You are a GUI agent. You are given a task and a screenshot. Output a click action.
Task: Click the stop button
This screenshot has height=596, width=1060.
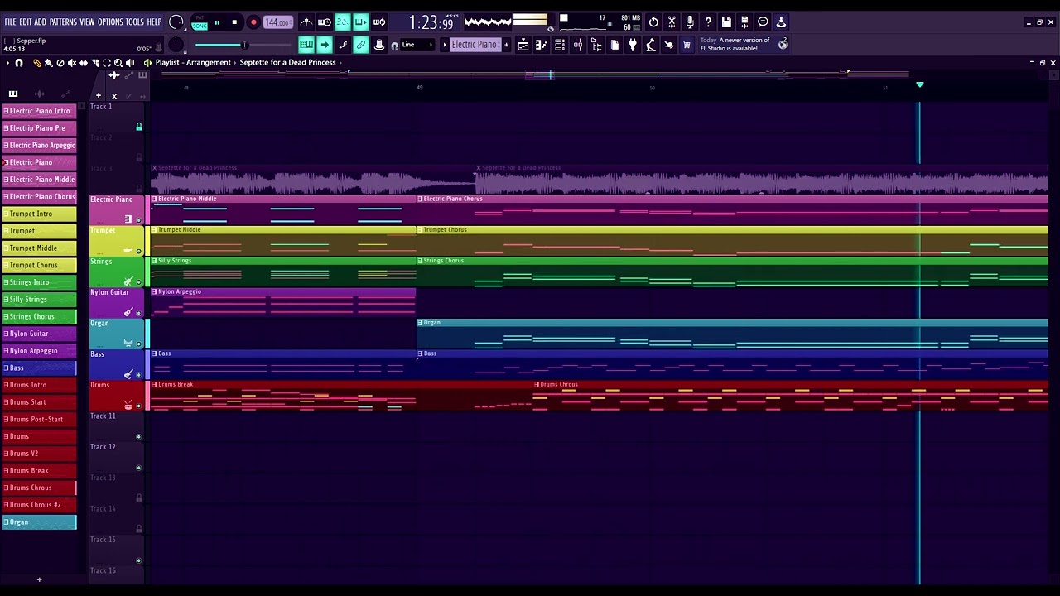coord(234,23)
